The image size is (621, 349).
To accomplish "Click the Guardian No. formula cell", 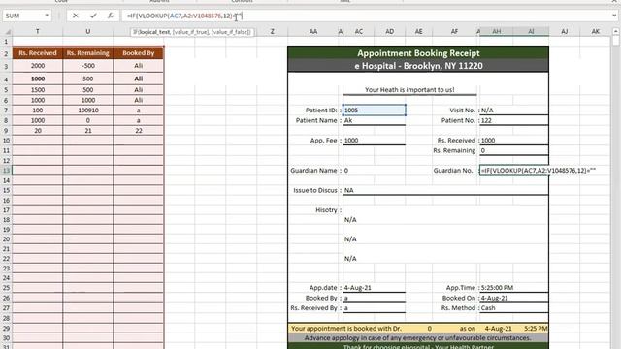I will (x=514, y=171).
